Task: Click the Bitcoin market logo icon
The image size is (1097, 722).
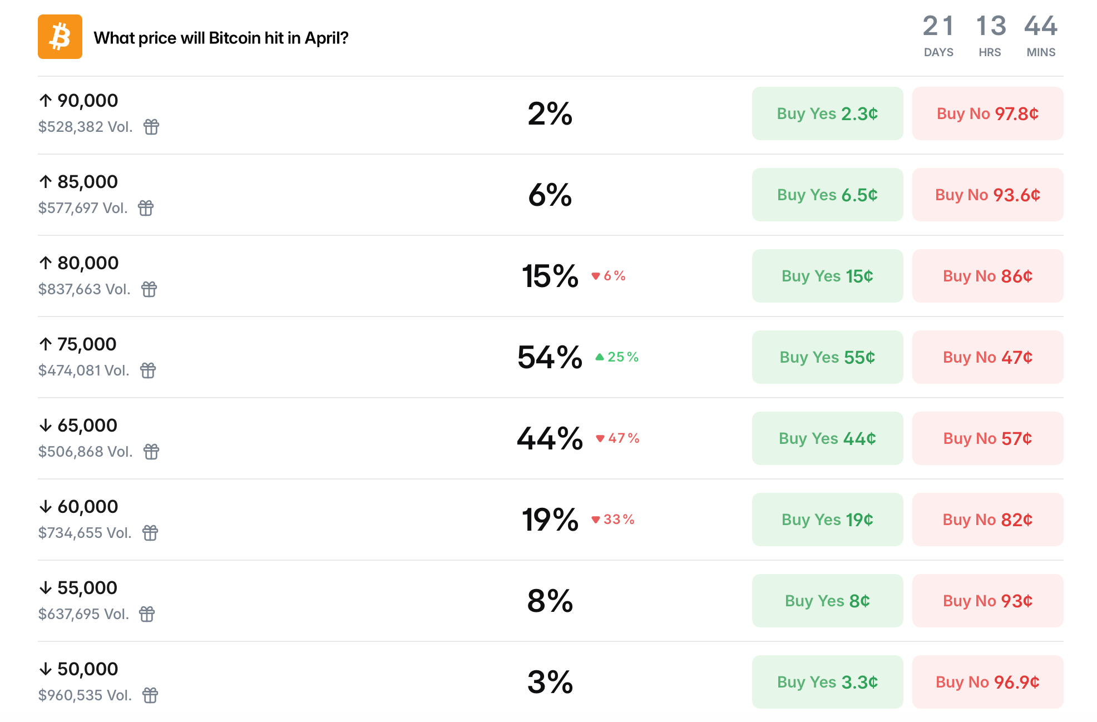Action: click(60, 37)
